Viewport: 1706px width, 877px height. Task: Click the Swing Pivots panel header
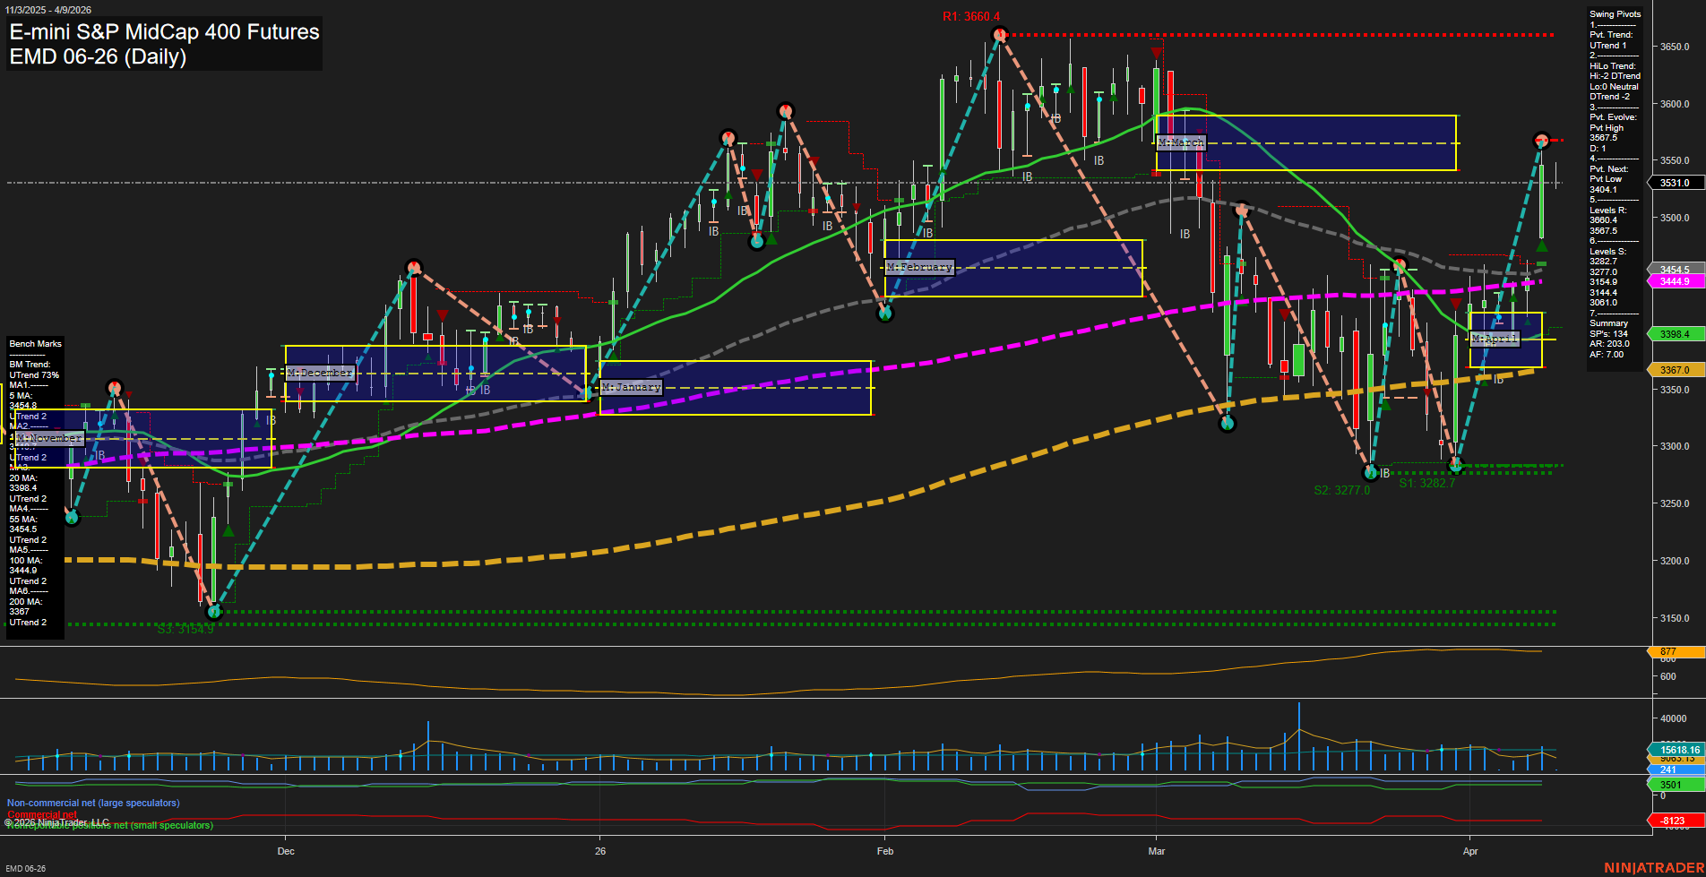coord(1614,13)
